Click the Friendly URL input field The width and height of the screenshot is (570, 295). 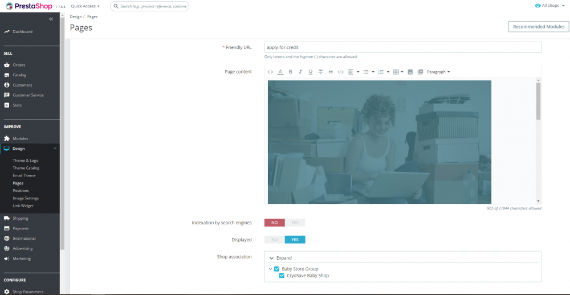402,47
